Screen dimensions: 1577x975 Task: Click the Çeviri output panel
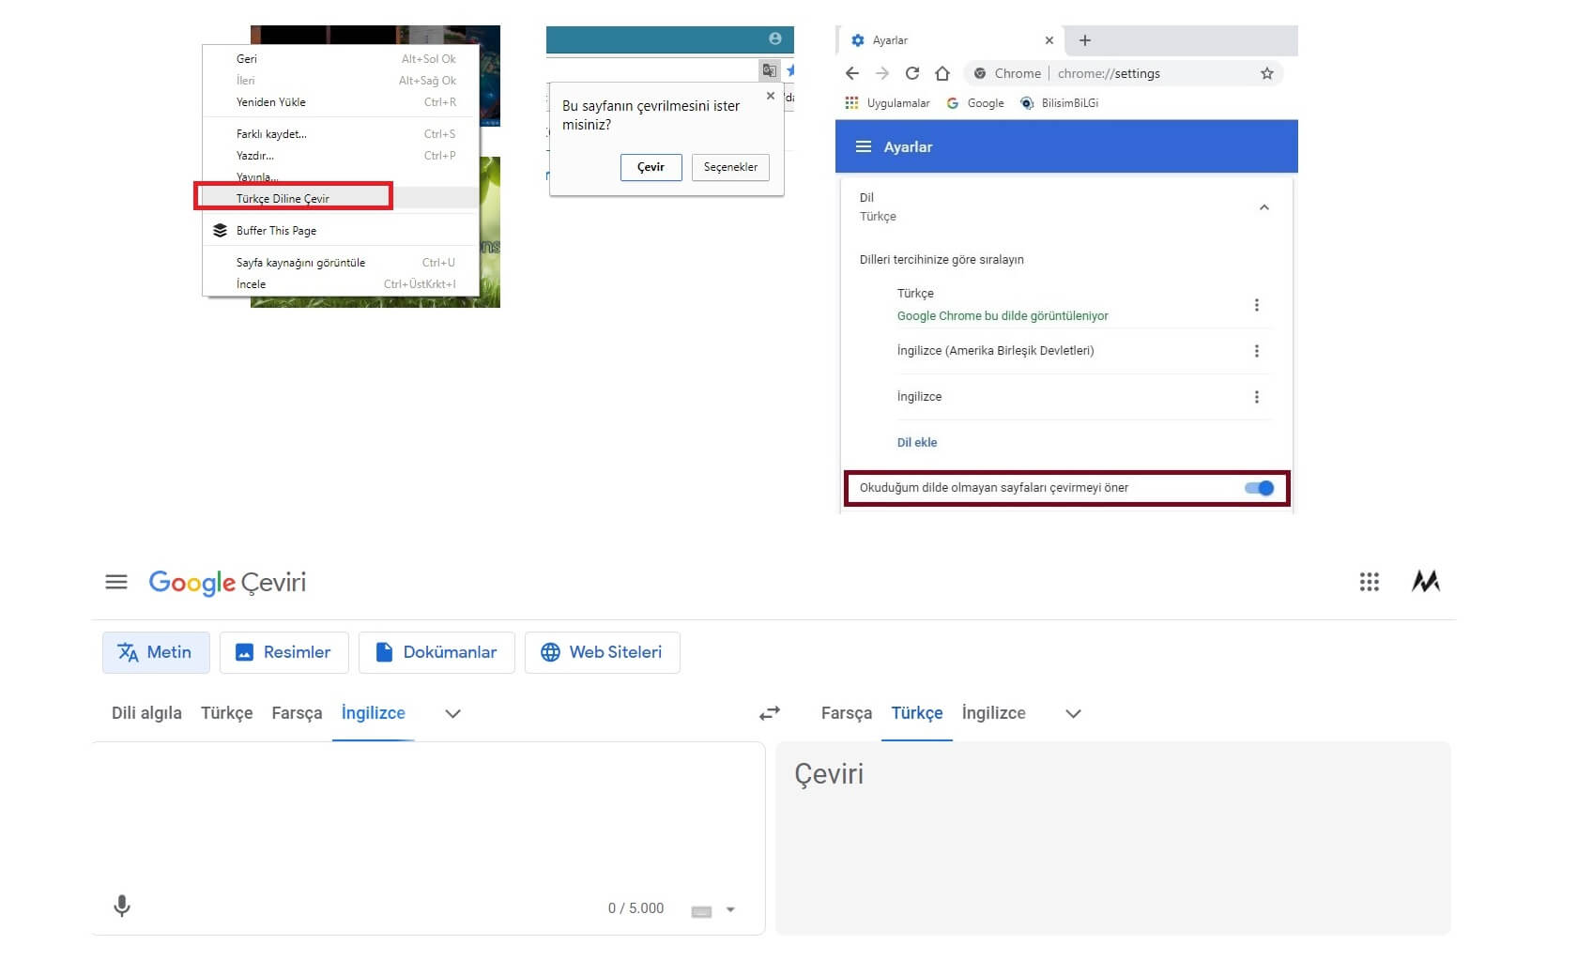[x=1113, y=838]
